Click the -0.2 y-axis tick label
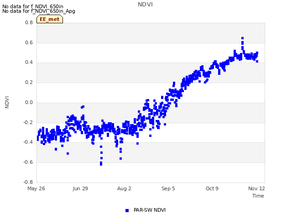 28,123
